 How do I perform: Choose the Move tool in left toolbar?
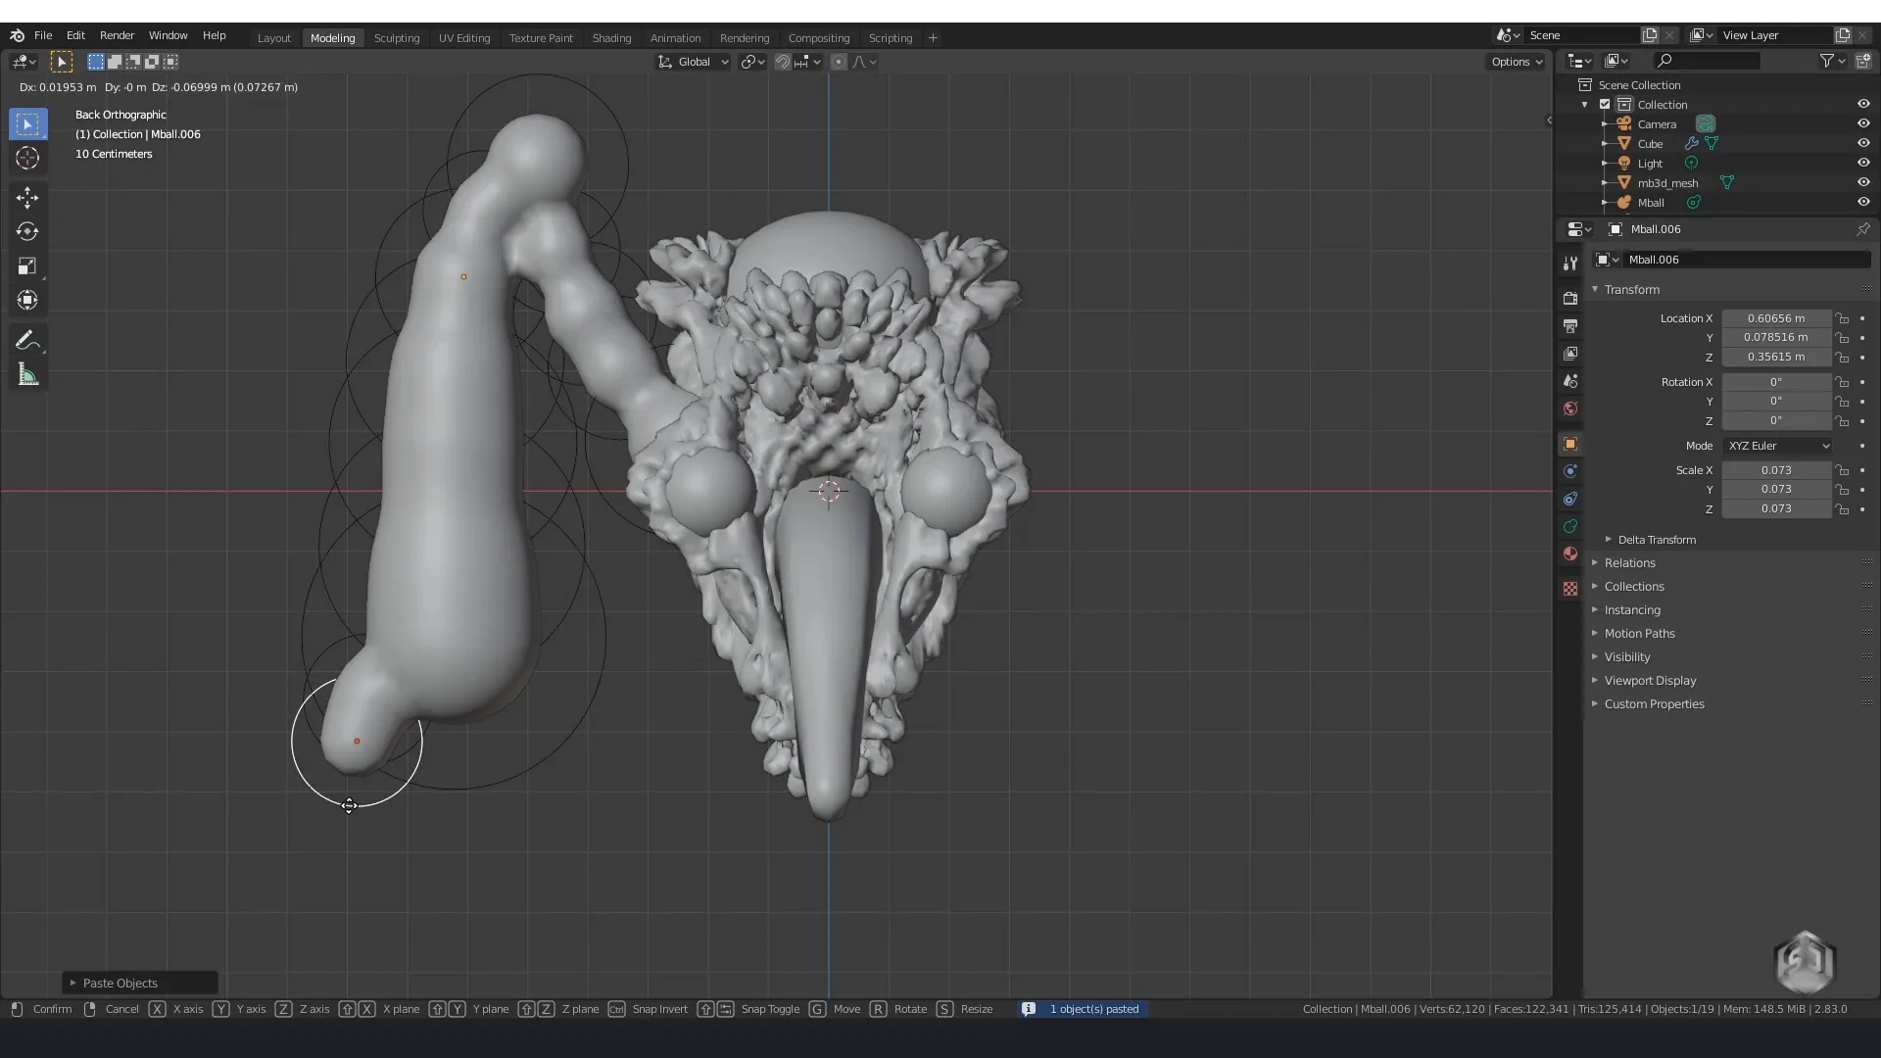point(27,198)
